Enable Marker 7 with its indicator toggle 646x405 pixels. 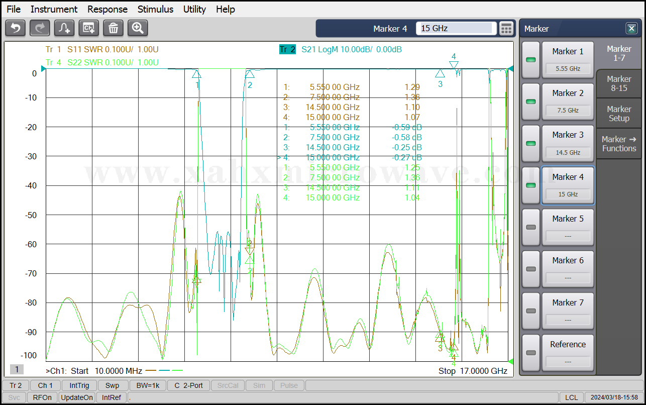click(x=530, y=311)
